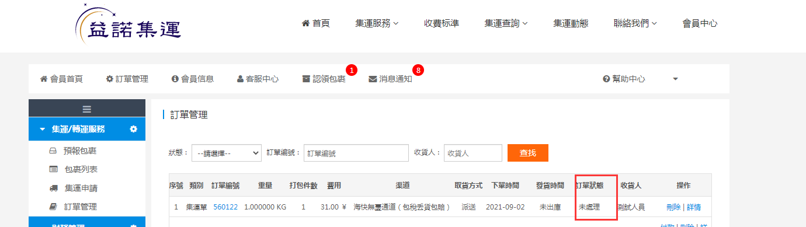Switch to 會員信息 tab
The image size is (806, 227).
193,79
